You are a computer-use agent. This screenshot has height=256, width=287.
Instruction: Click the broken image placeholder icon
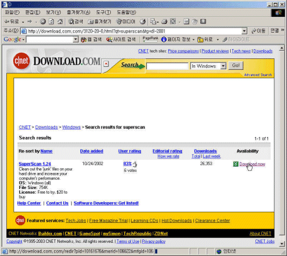pyautogui.click(x=106, y=64)
